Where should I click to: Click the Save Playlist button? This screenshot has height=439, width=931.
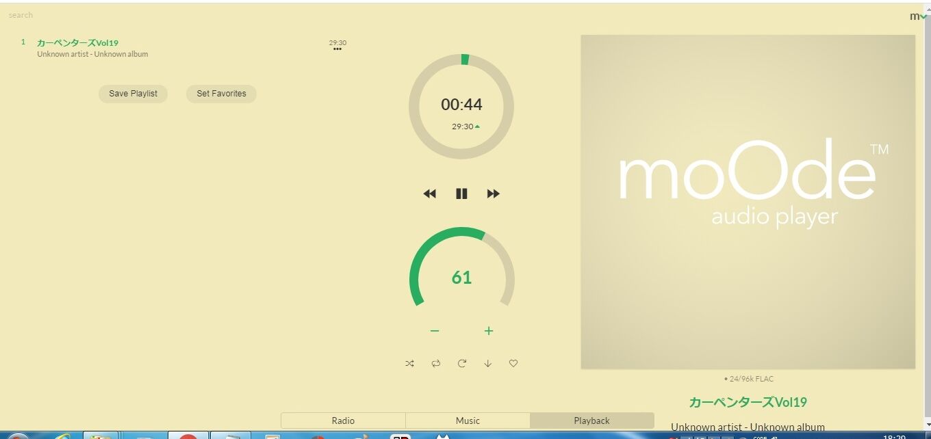pos(133,94)
